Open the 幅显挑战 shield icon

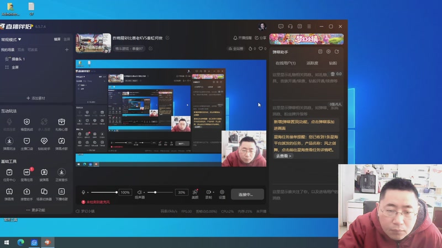point(27,122)
